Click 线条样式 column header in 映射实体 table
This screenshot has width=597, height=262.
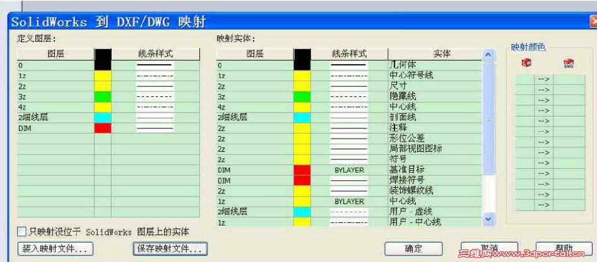point(349,54)
